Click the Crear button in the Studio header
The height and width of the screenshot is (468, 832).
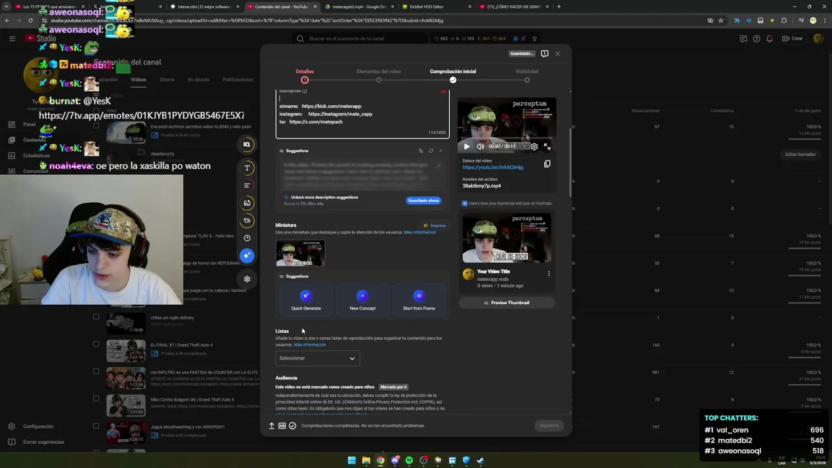pyautogui.click(x=792, y=38)
